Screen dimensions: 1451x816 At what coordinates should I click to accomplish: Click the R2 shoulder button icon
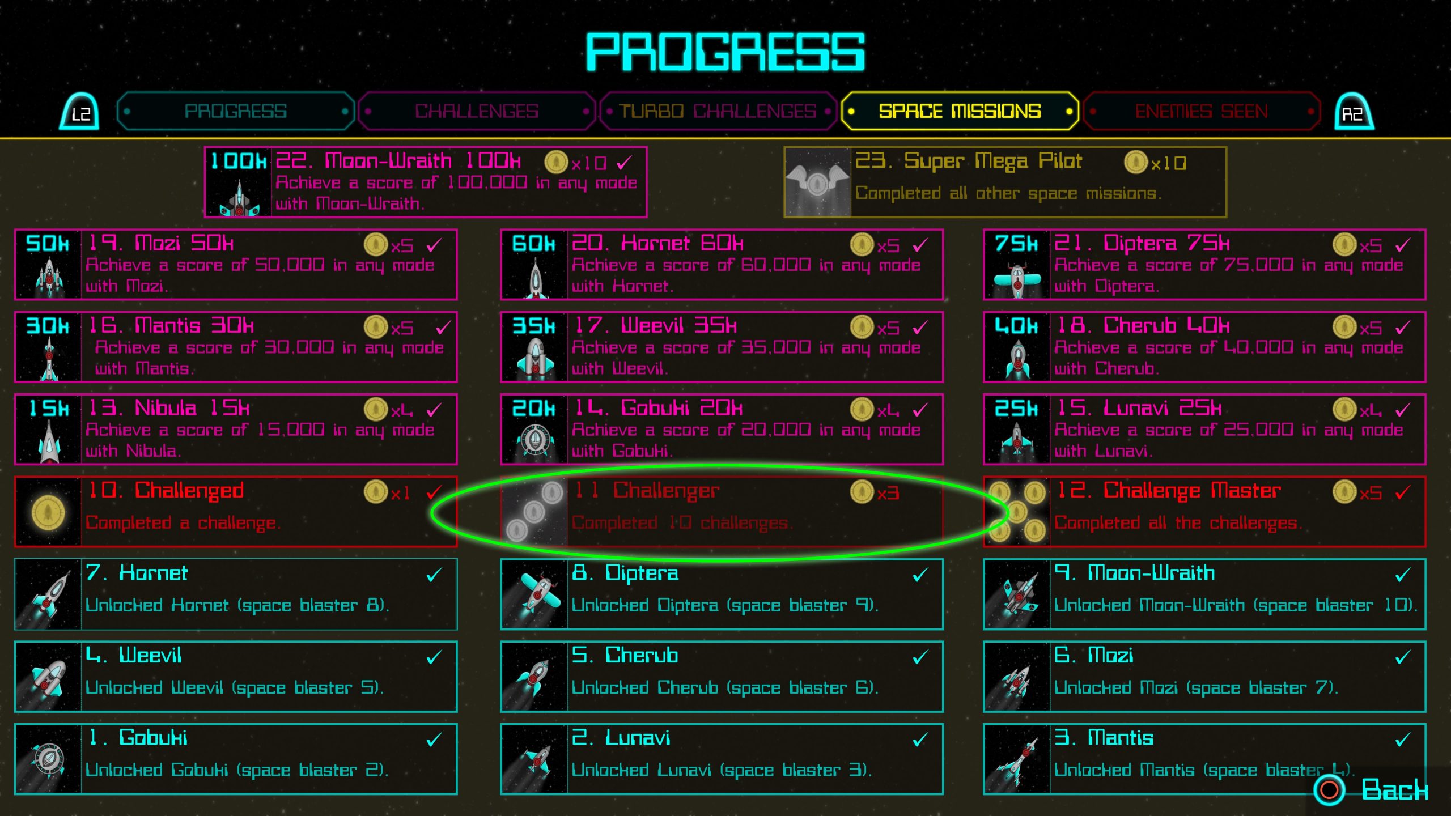1354,111
